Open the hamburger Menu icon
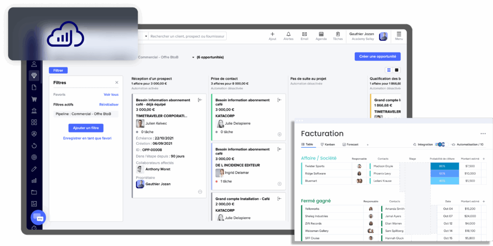 tap(399, 34)
